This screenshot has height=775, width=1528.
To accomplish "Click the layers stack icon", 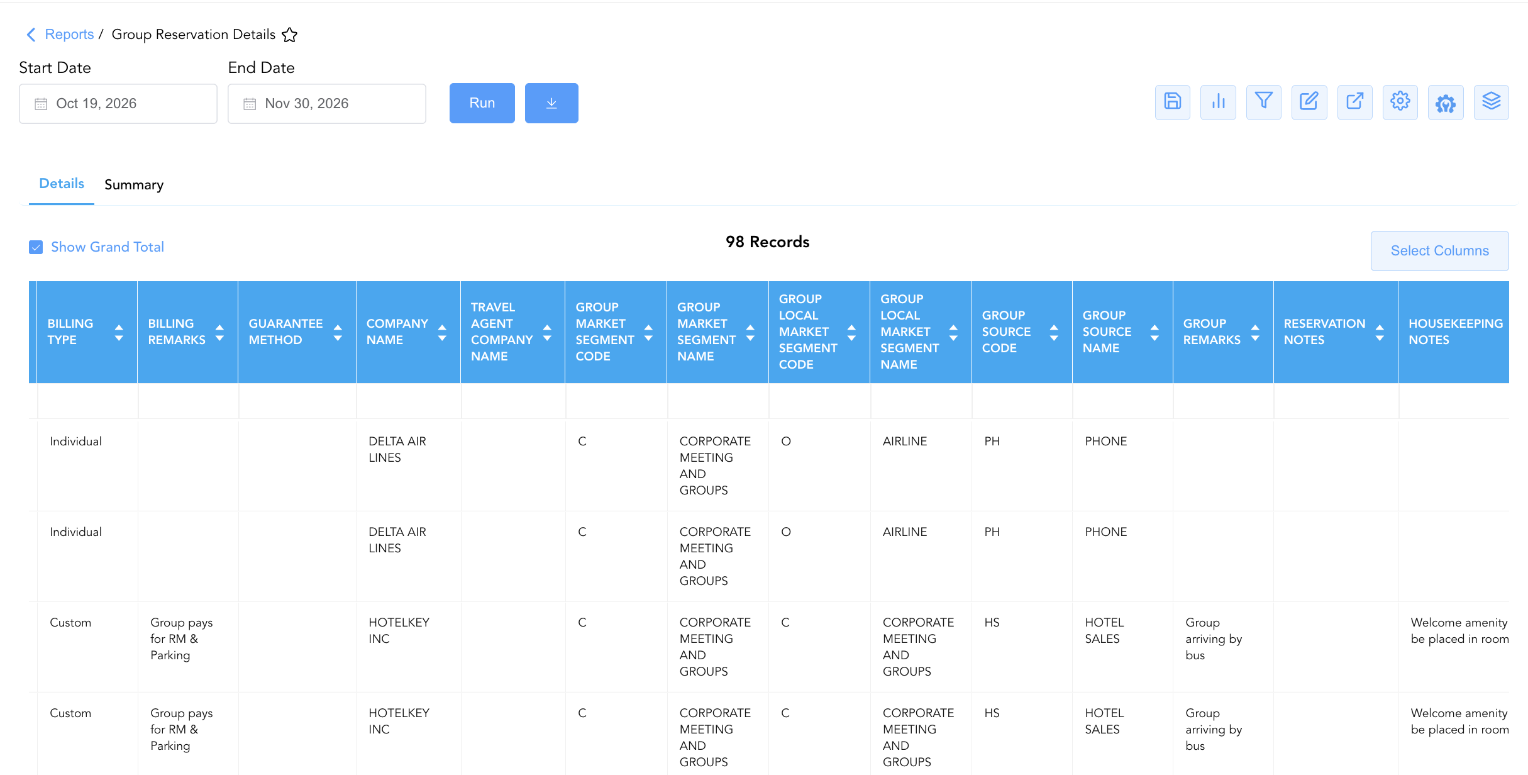I will click(x=1491, y=102).
